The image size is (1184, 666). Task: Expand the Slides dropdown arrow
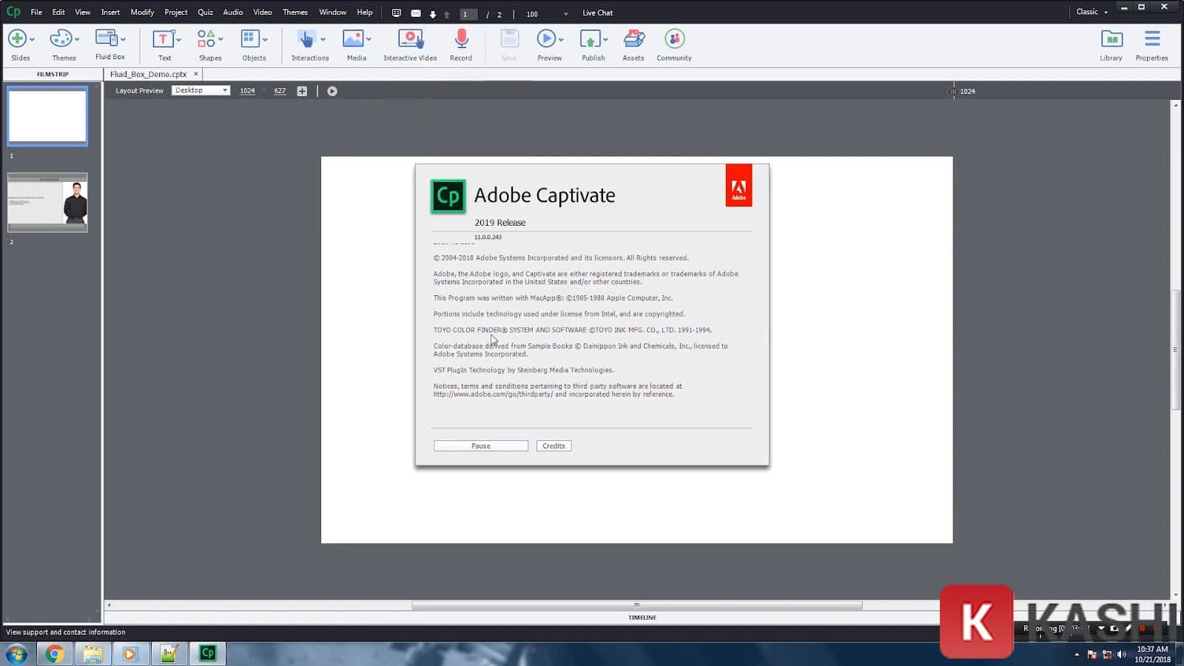coord(32,39)
